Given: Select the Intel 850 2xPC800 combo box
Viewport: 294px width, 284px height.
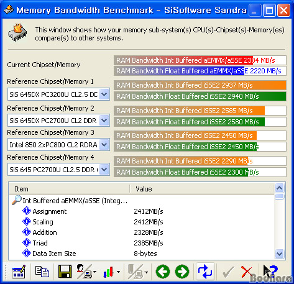Looking at the screenshot, I should pyautogui.click(x=58, y=145).
